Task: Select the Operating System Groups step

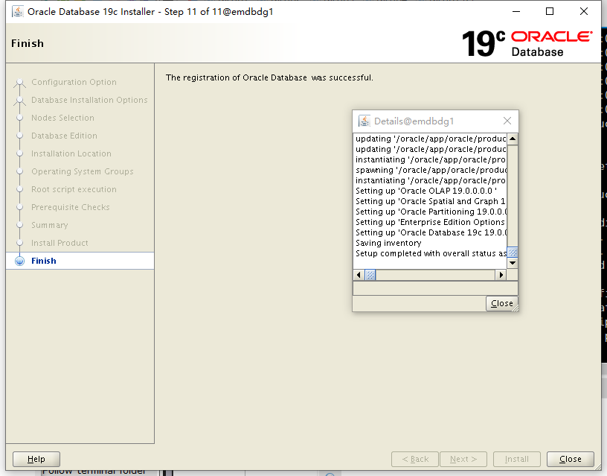Action: (83, 171)
